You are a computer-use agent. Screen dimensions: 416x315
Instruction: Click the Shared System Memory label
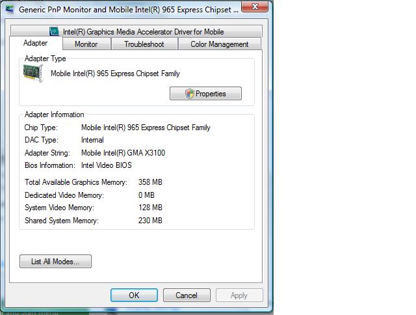pyautogui.click(x=62, y=221)
